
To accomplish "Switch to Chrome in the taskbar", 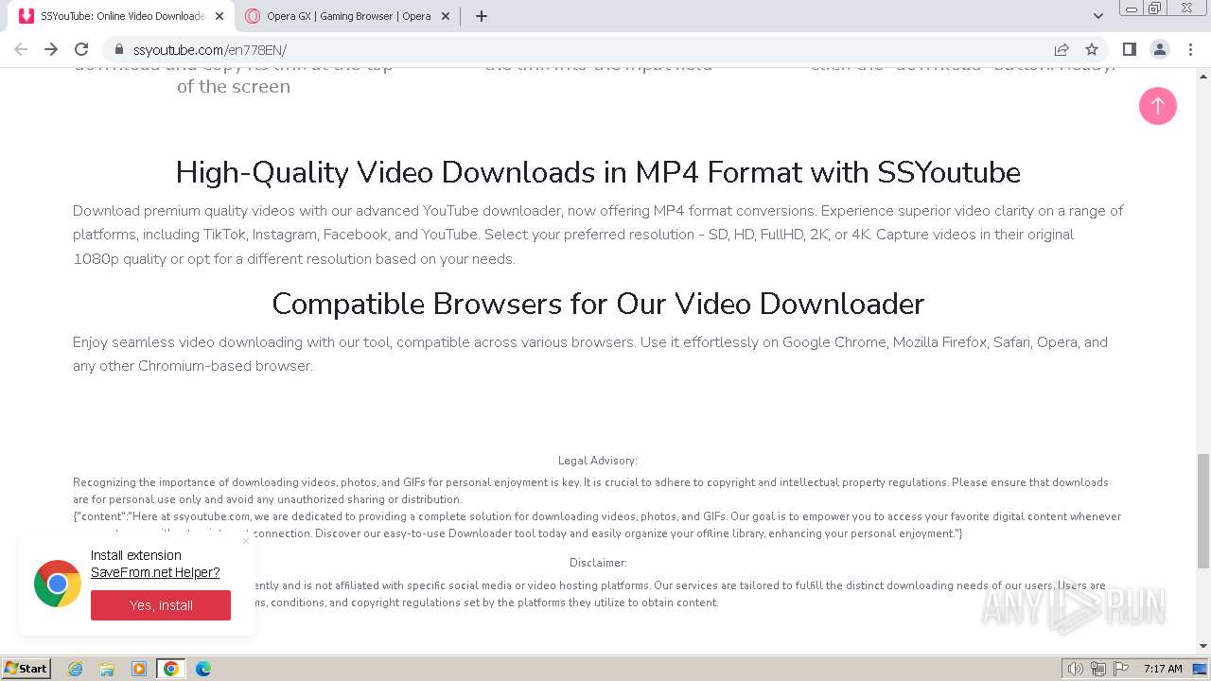I will (171, 669).
